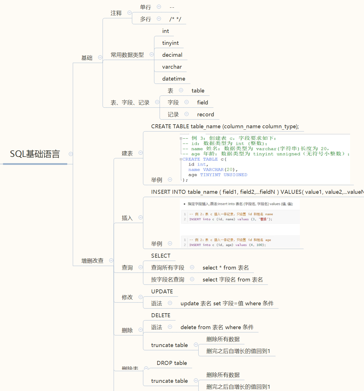
Task: Select the DROP table node
Action: click(172, 363)
